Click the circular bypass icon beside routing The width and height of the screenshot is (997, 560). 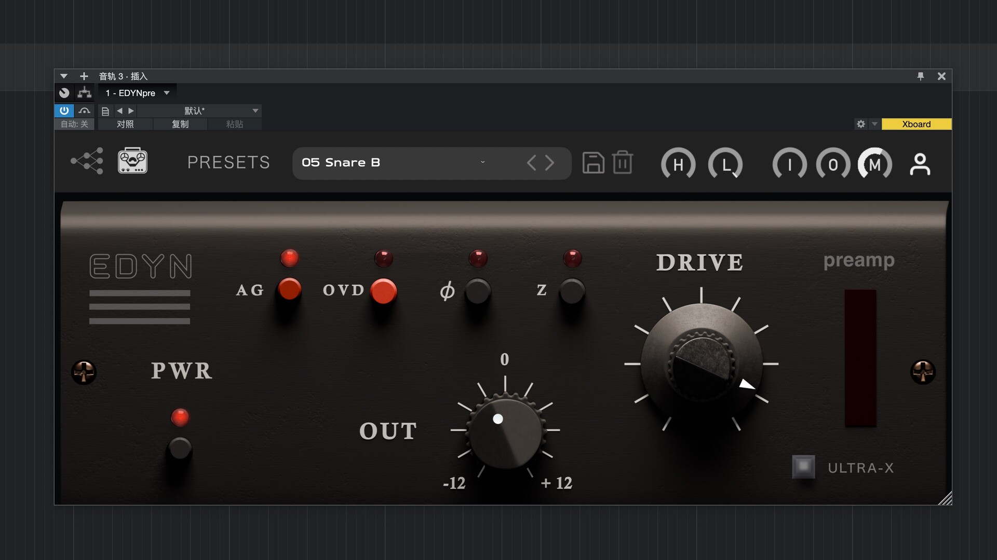[64, 93]
